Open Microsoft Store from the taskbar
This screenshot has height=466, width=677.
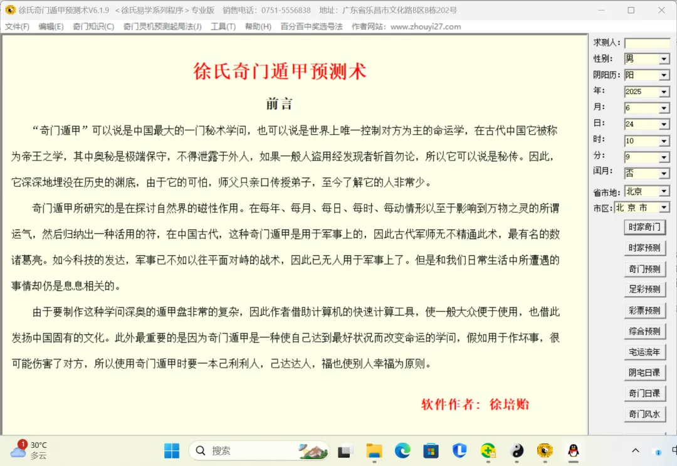(x=431, y=450)
